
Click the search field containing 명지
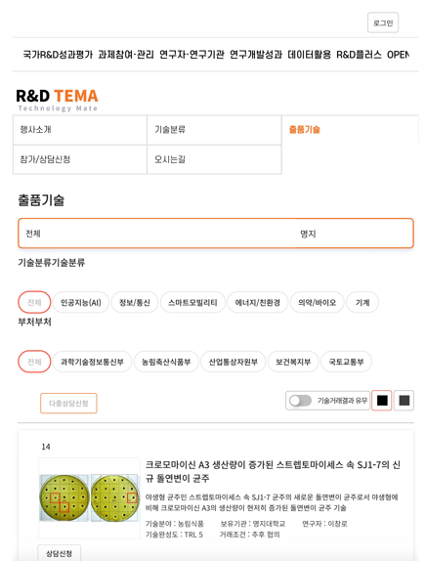355,234
